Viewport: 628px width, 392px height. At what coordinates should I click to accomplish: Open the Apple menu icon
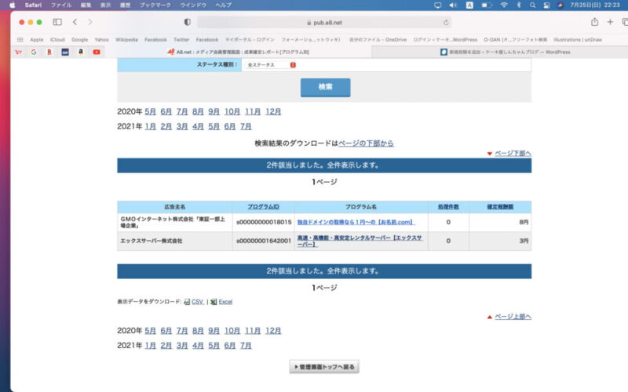click(13, 5)
